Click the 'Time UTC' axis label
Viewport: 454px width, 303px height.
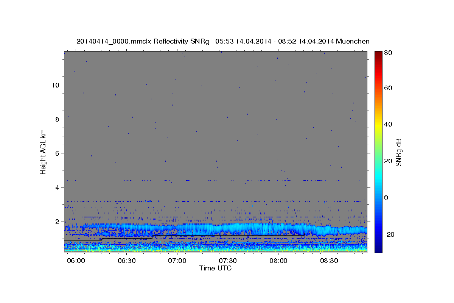[x=215, y=268]
